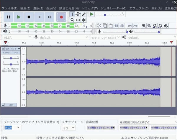Close the audio track with X
Screen dimensions: 177x140
tap(3, 49)
